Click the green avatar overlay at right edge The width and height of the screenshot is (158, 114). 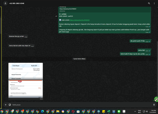tap(156, 99)
